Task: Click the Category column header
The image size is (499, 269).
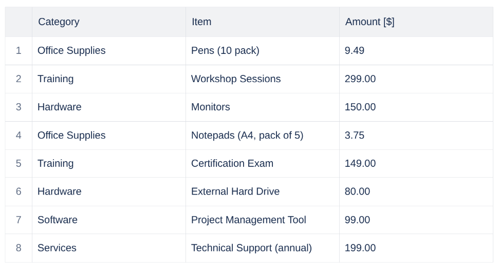Action: (59, 22)
